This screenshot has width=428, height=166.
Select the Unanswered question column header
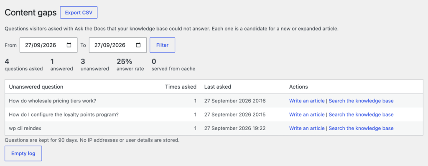(x=36, y=87)
